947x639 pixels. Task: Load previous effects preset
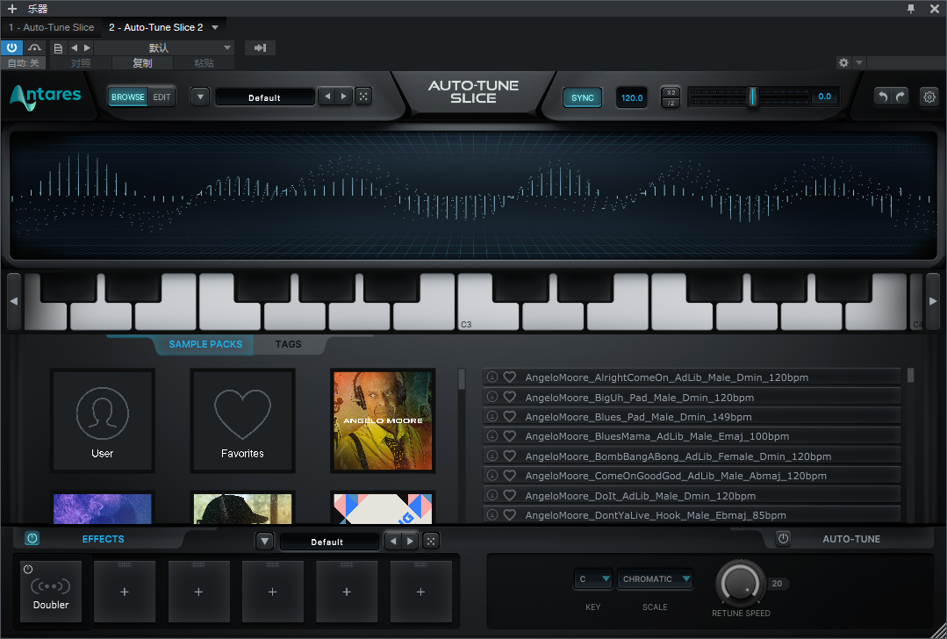[x=393, y=541]
